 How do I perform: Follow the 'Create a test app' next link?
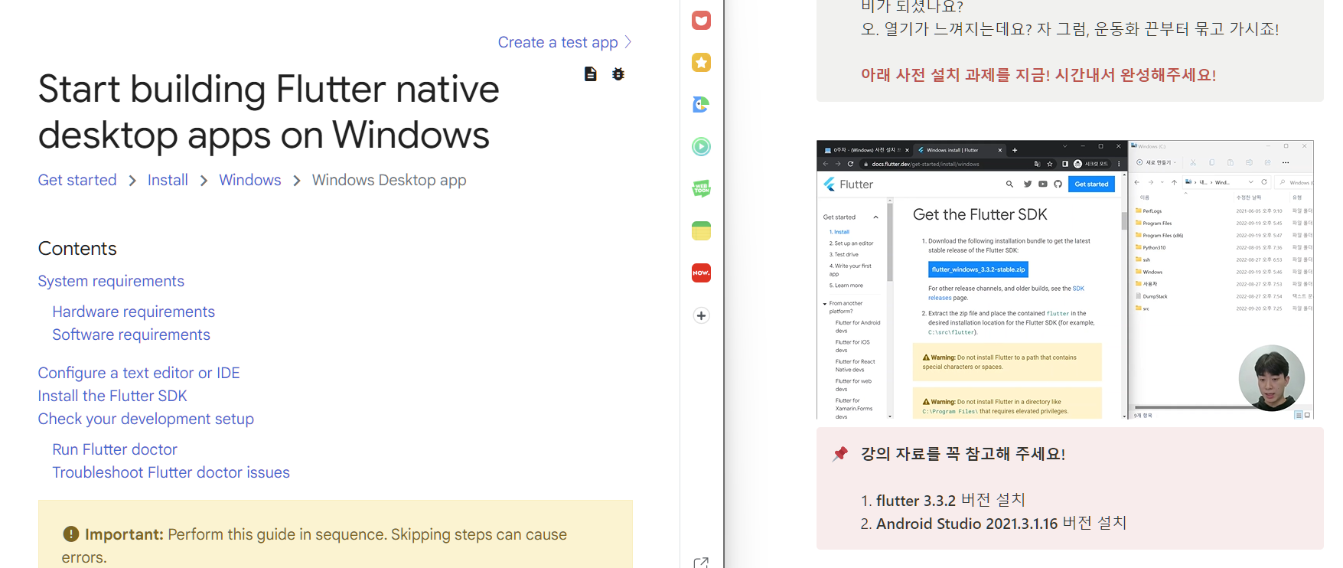[x=565, y=42]
